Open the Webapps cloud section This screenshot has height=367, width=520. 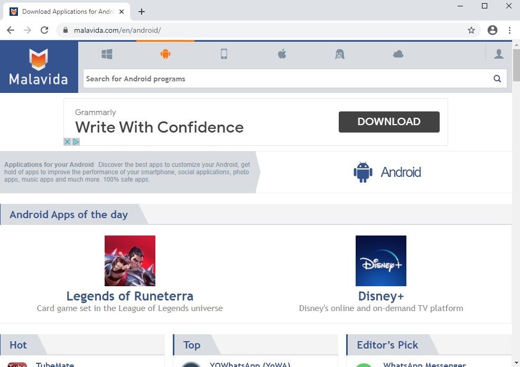click(398, 54)
